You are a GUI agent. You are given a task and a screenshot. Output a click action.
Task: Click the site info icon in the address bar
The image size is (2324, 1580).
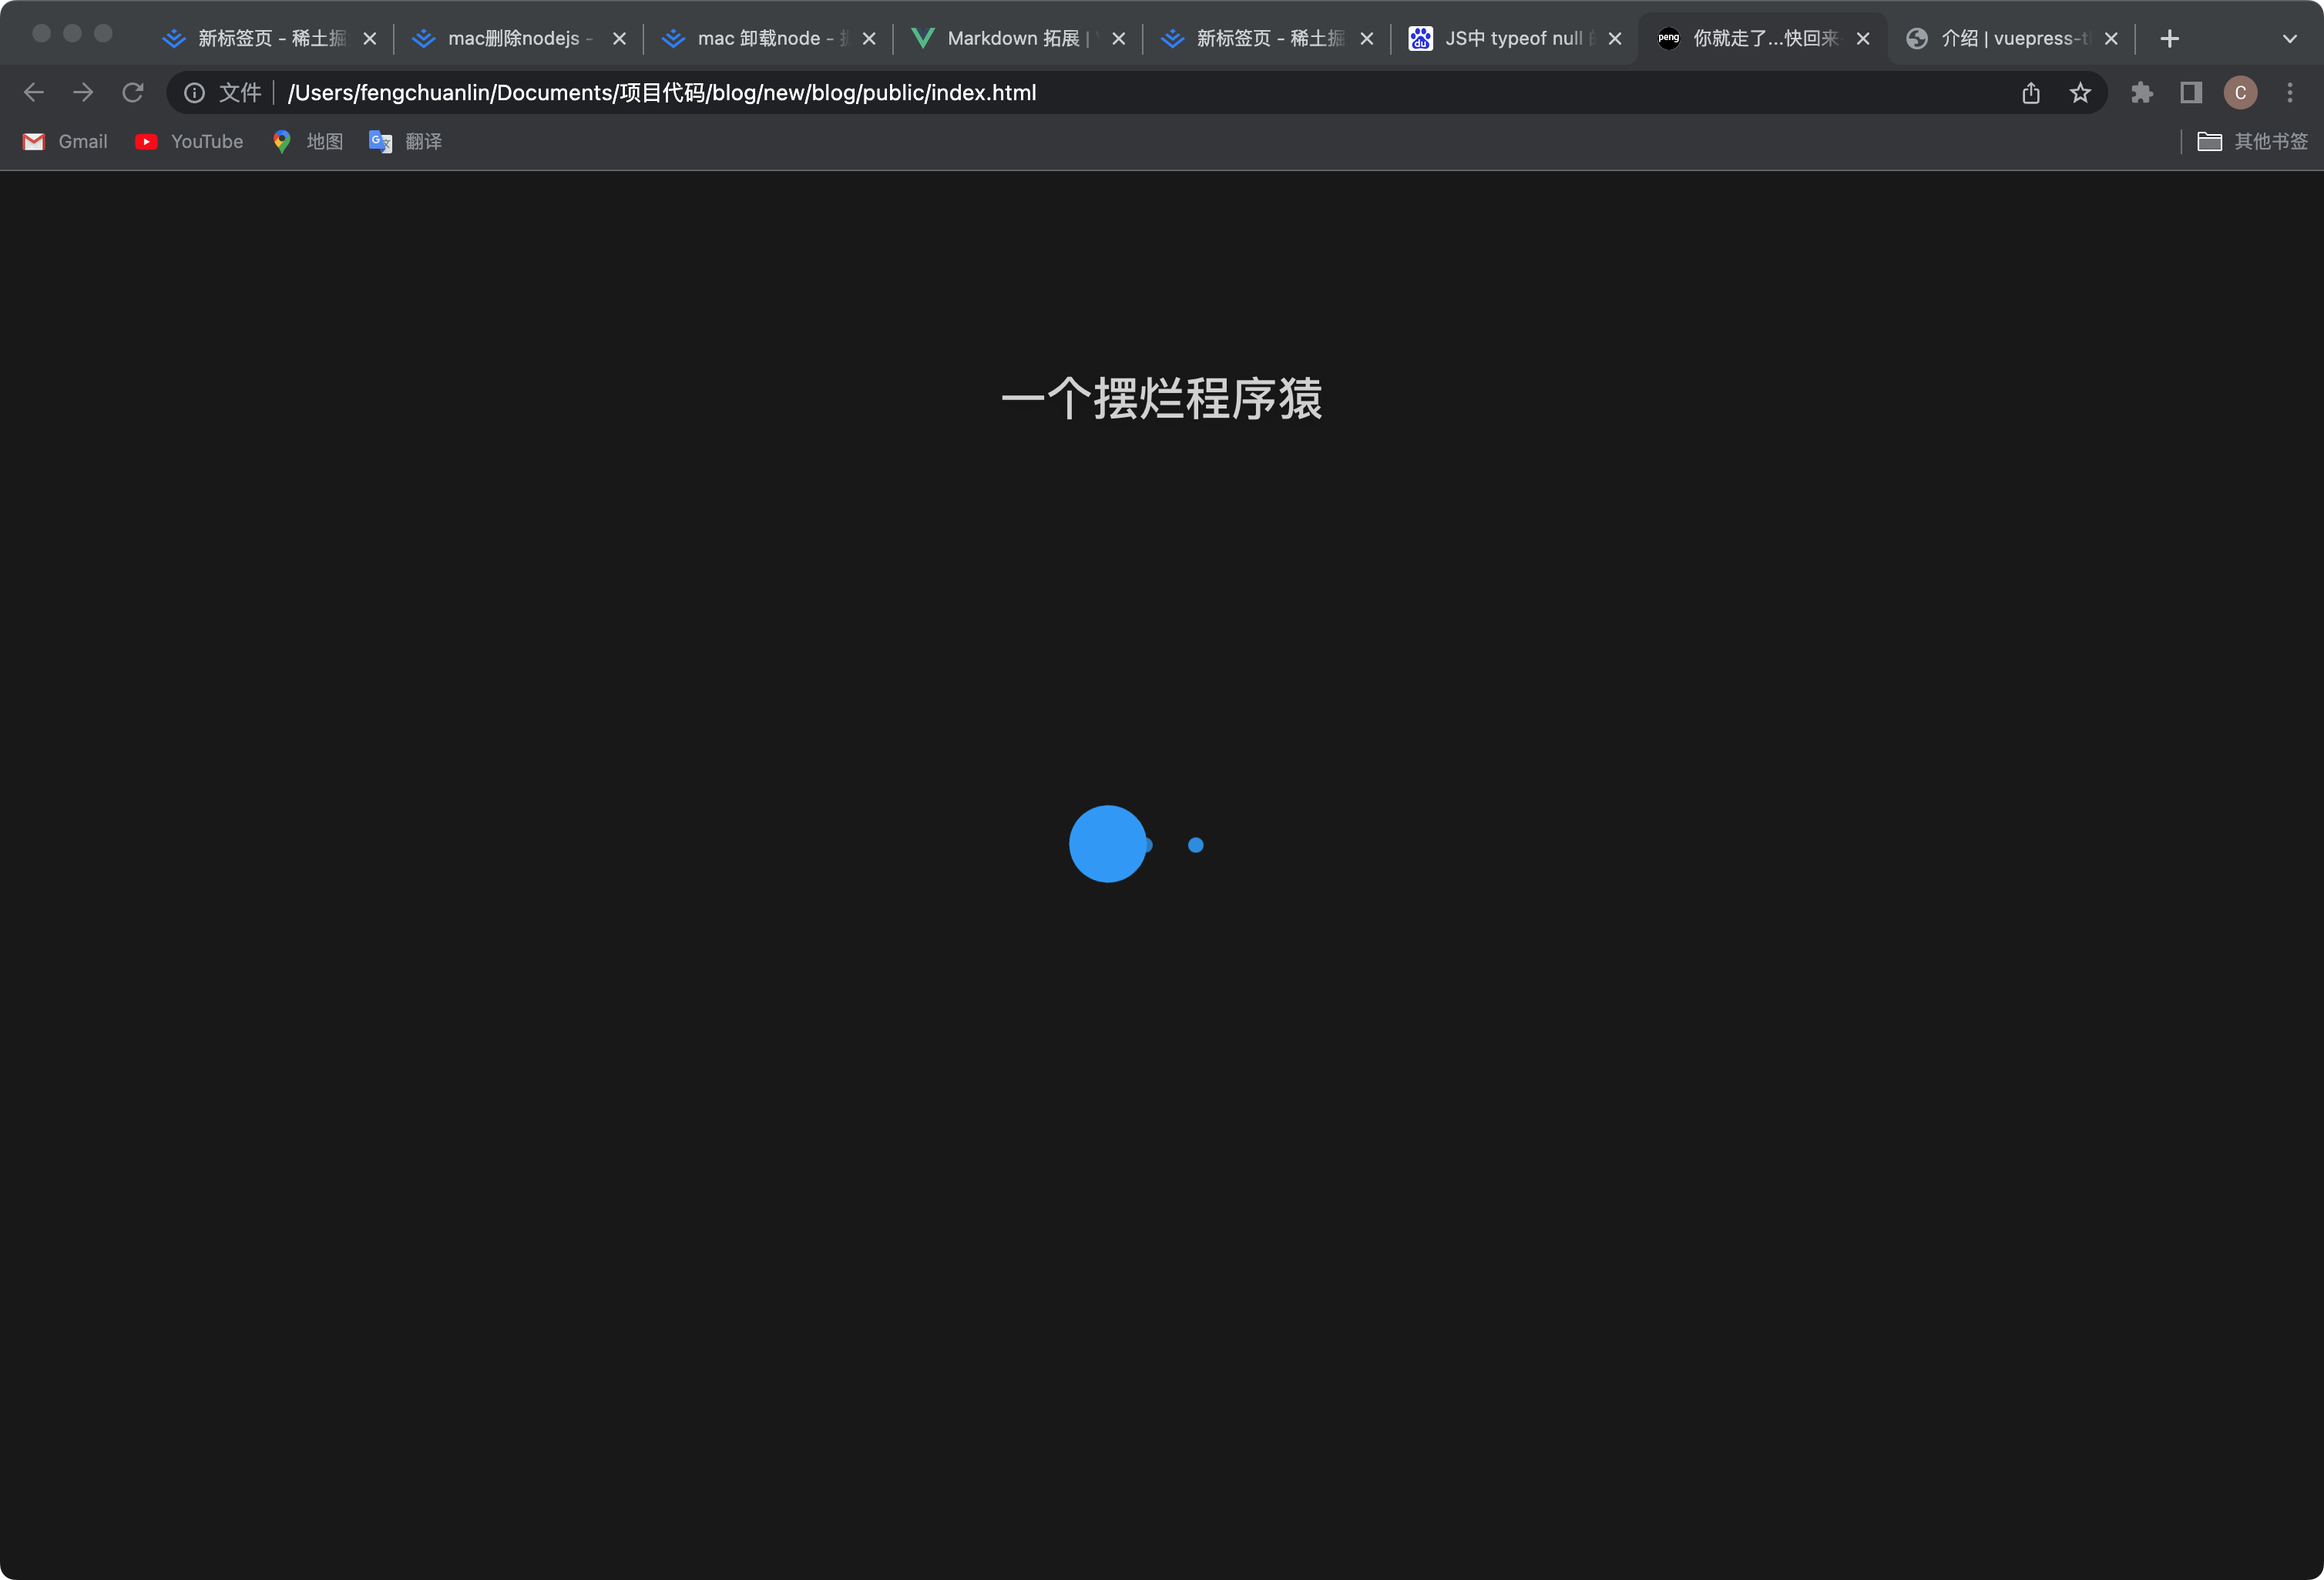point(195,93)
